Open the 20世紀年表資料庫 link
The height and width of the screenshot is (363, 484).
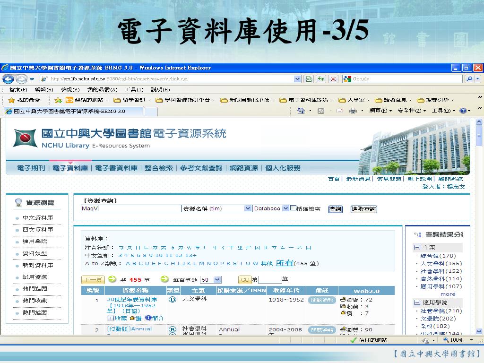(132, 305)
